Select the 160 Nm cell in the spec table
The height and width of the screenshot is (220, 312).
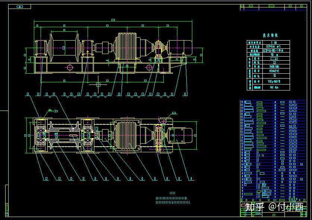[x=276, y=87]
